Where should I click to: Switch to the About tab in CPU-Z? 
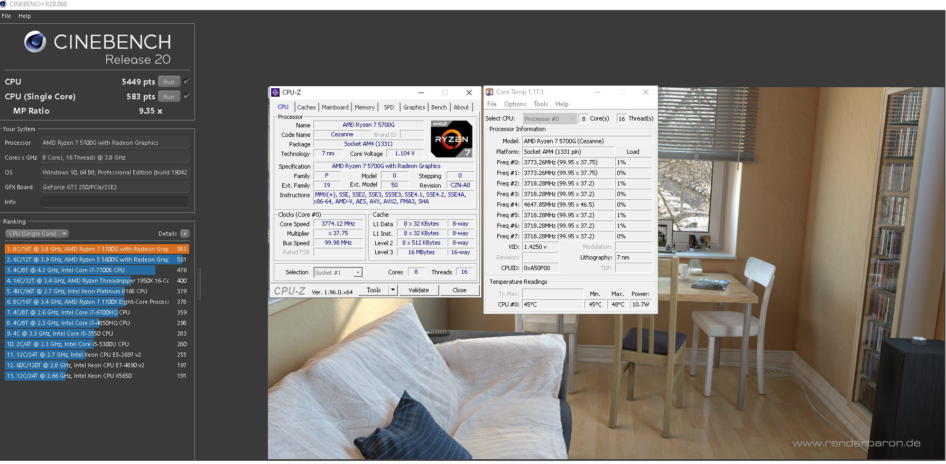(x=461, y=107)
